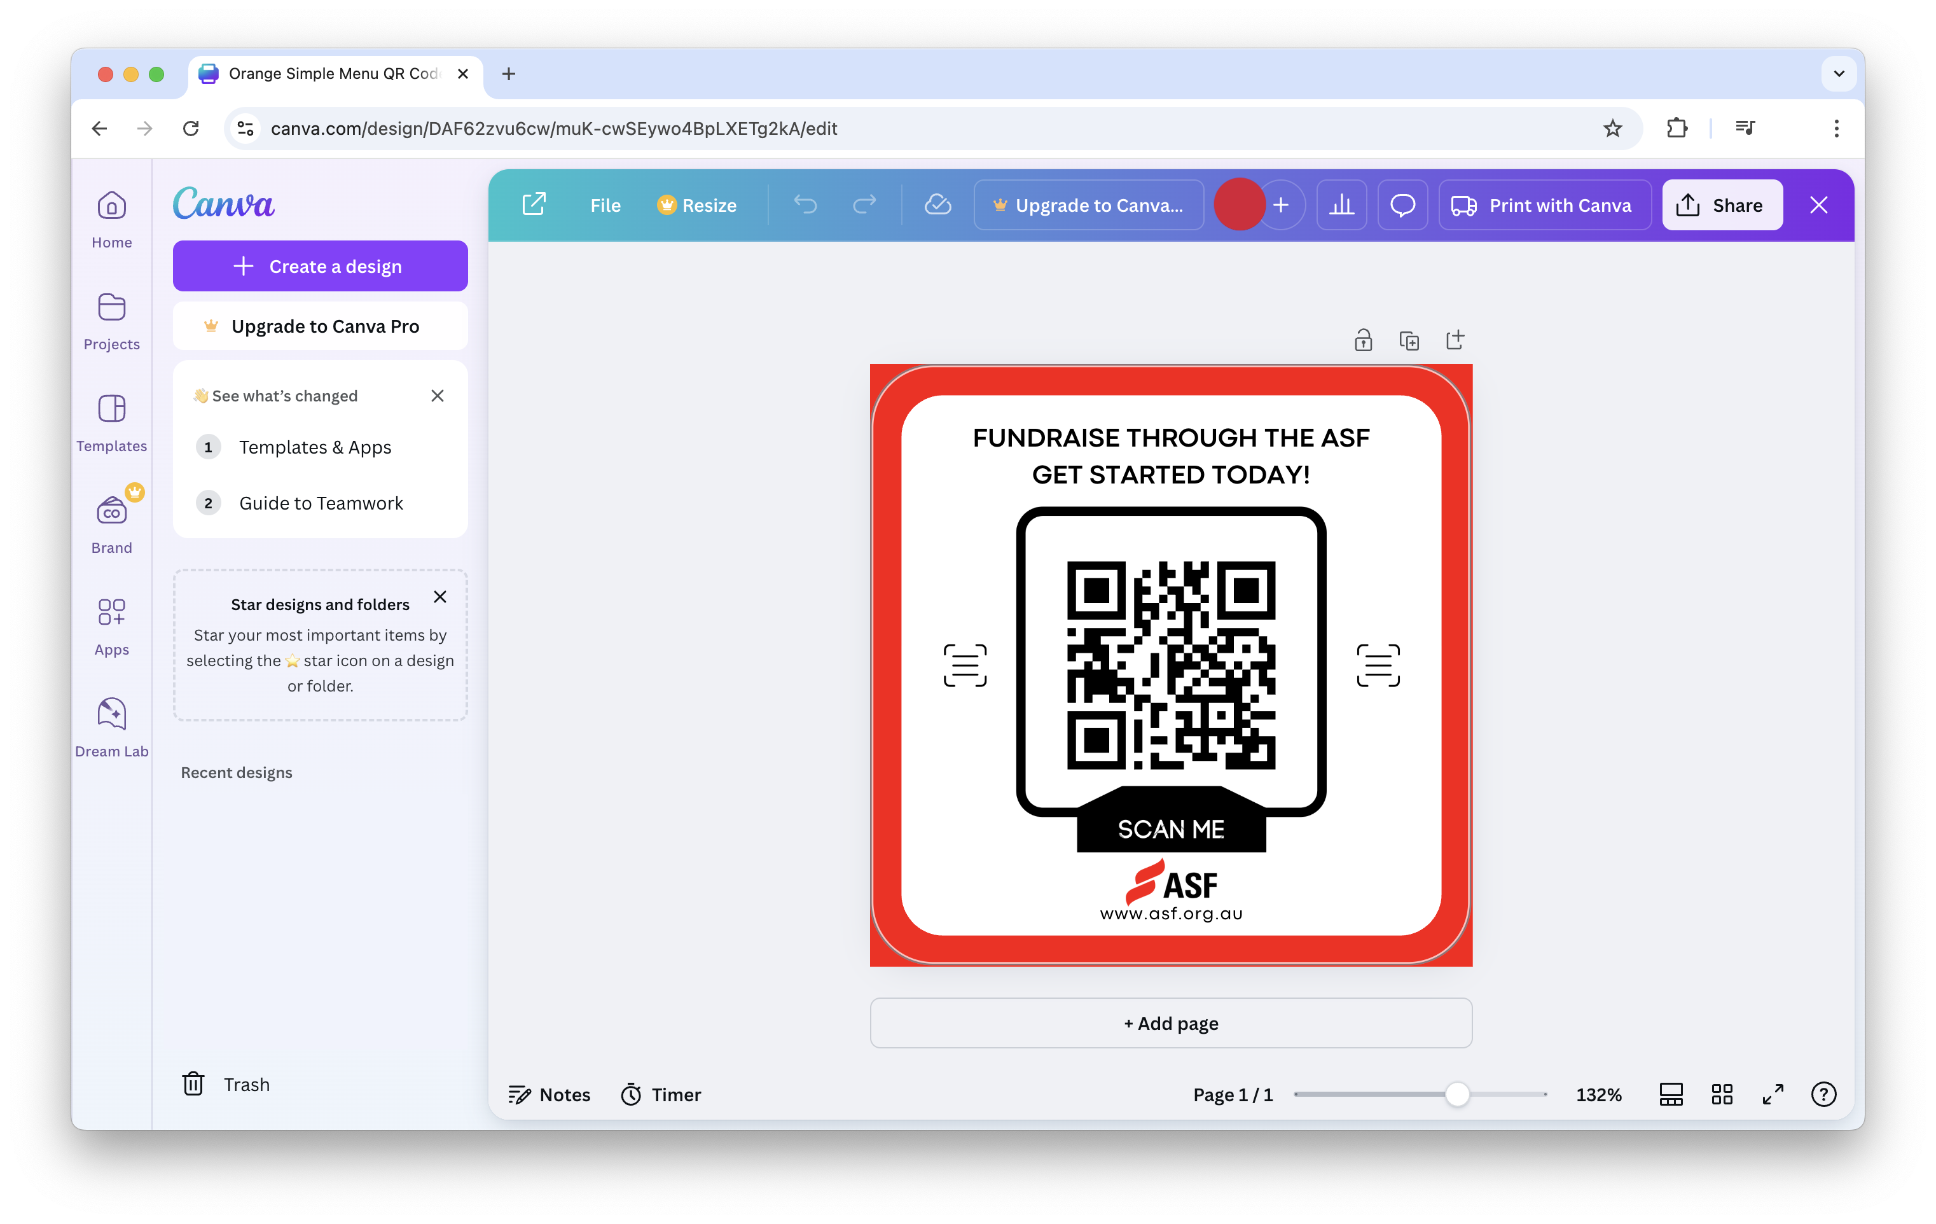Click Create a design button

(320, 266)
